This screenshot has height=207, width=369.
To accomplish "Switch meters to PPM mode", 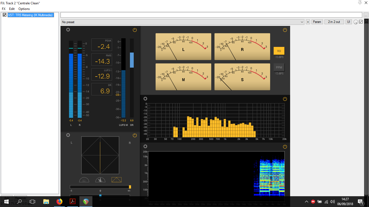I will coord(279,67).
